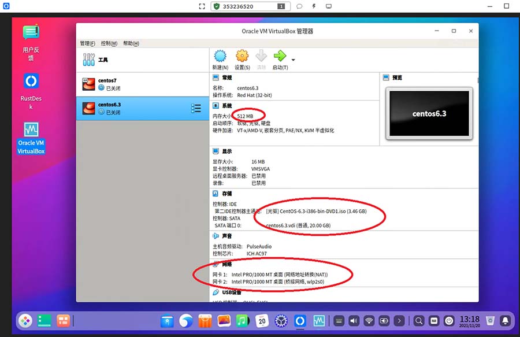Viewport: 520px width, 337px height.
Task: Click the details pane vertical scrollbar
Action: click(x=478, y=80)
